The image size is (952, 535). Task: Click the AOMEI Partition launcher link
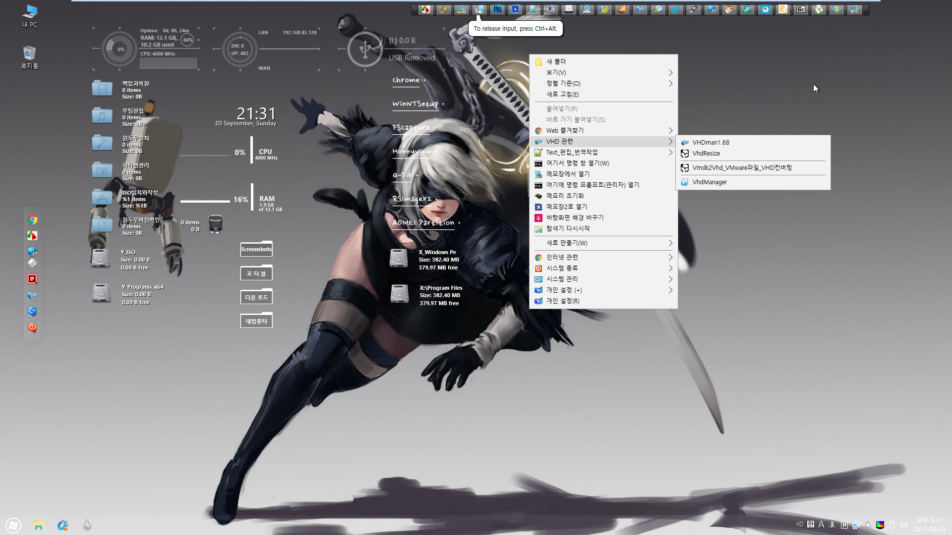(x=424, y=223)
